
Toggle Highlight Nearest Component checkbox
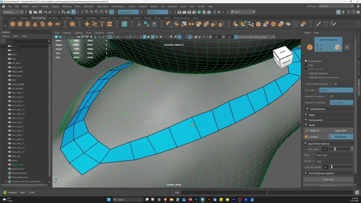click(x=307, y=77)
